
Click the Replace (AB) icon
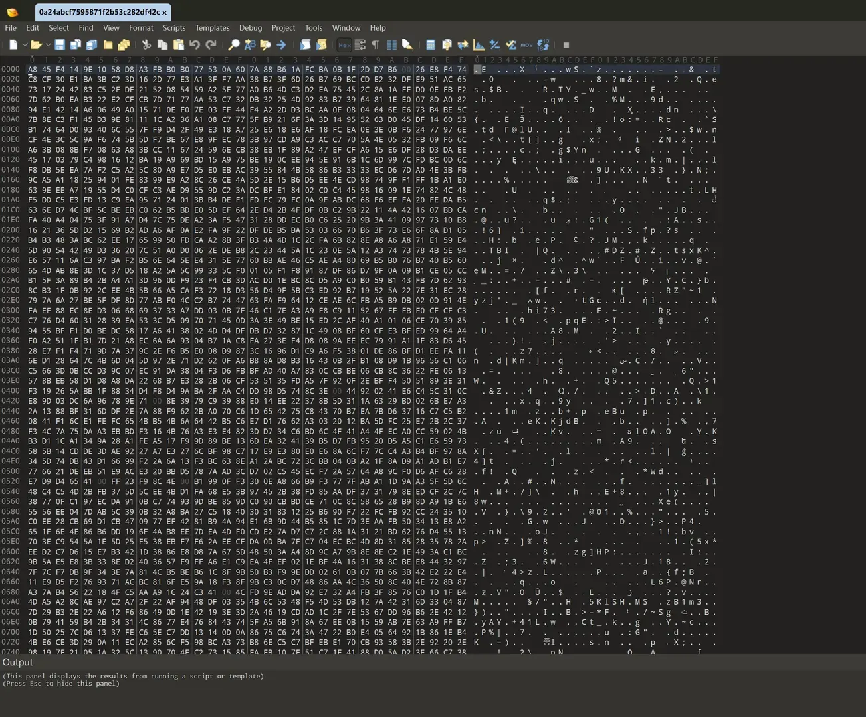(x=250, y=45)
